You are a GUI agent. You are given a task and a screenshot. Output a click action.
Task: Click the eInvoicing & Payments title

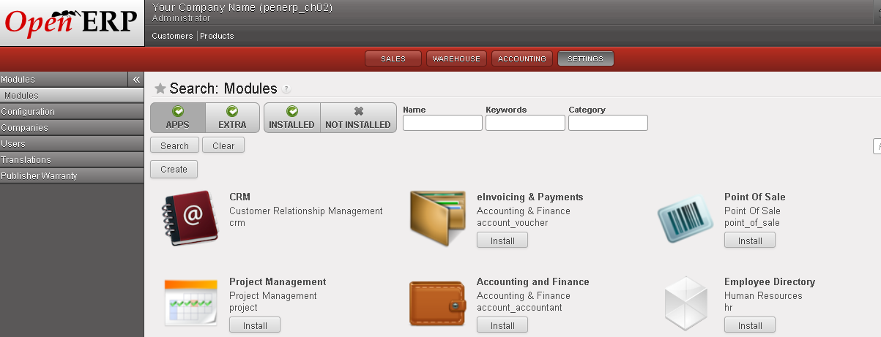click(529, 197)
